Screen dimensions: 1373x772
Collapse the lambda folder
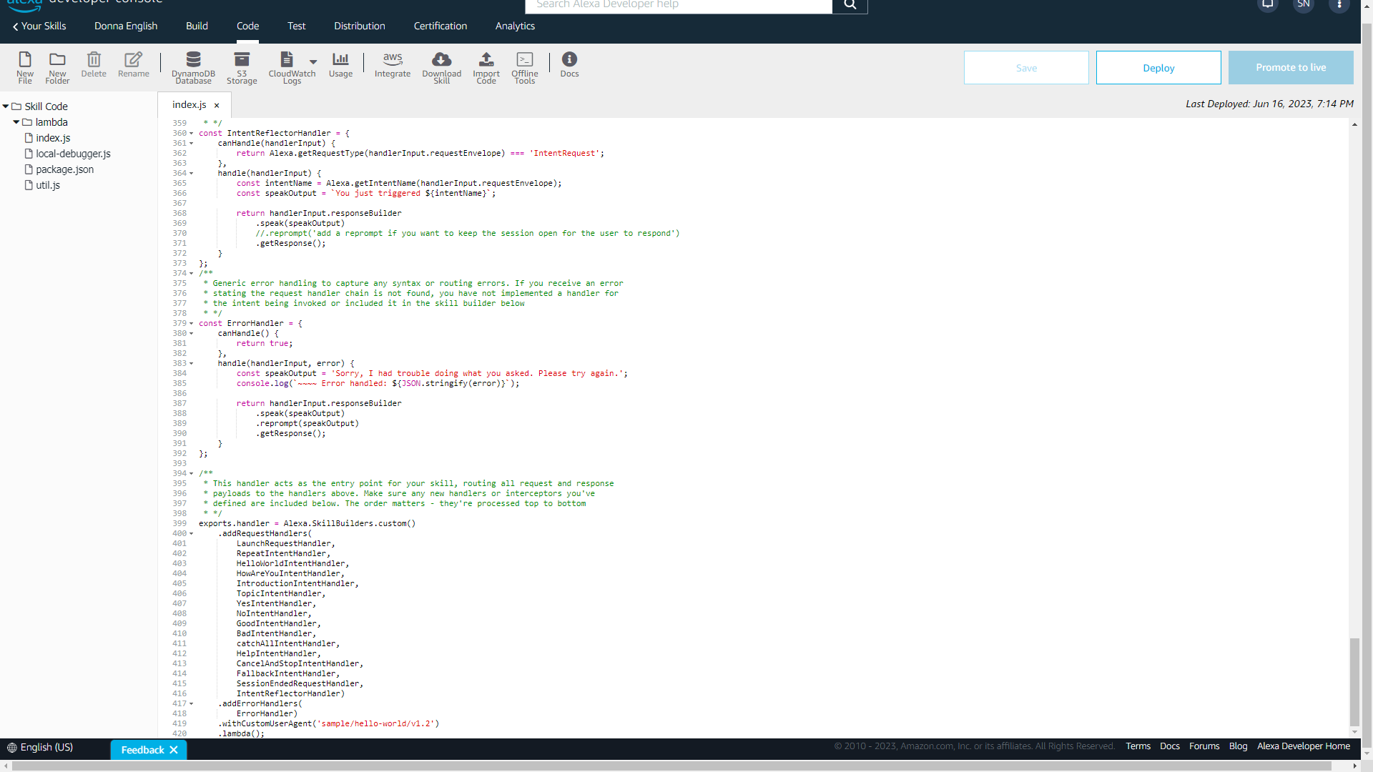point(16,122)
